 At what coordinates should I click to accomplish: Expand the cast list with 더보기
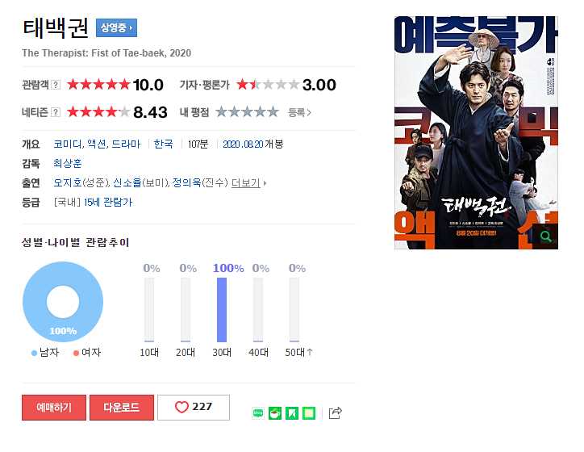click(x=248, y=182)
